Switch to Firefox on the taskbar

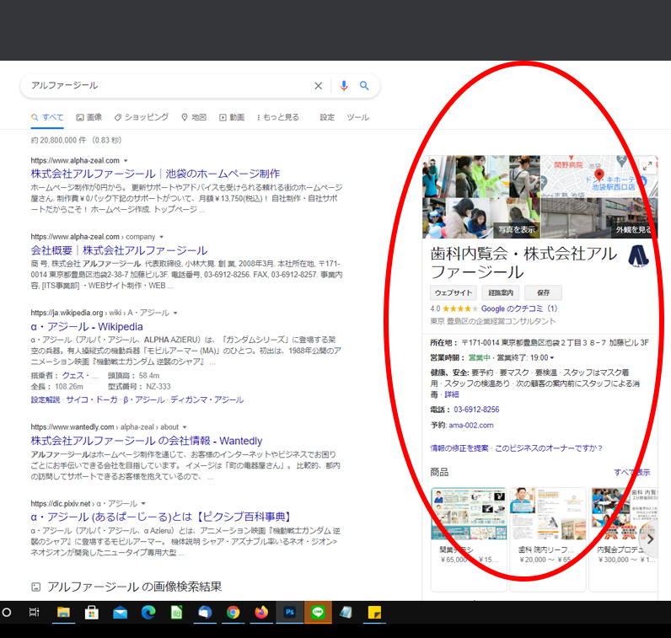[x=261, y=613]
